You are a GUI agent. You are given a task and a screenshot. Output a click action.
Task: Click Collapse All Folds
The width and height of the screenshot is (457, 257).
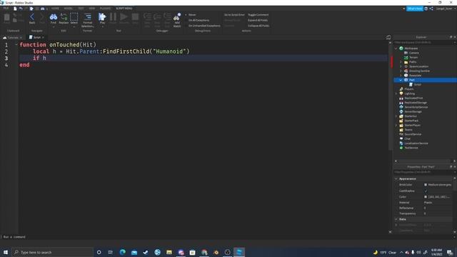[258, 26]
